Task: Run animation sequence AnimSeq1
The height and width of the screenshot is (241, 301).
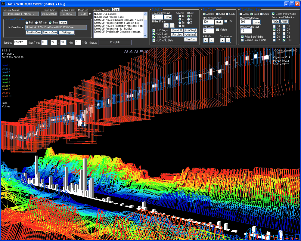Action: [191, 30]
